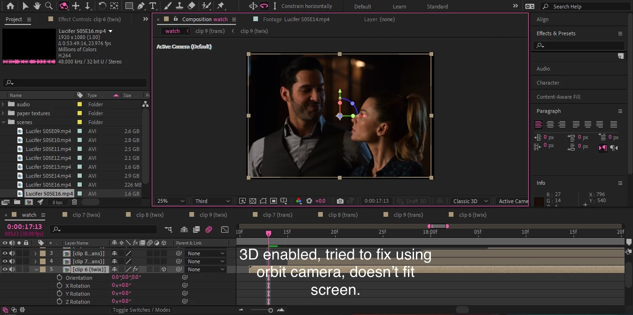
Task: Select the Pen tool
Action: click(141, 6)
